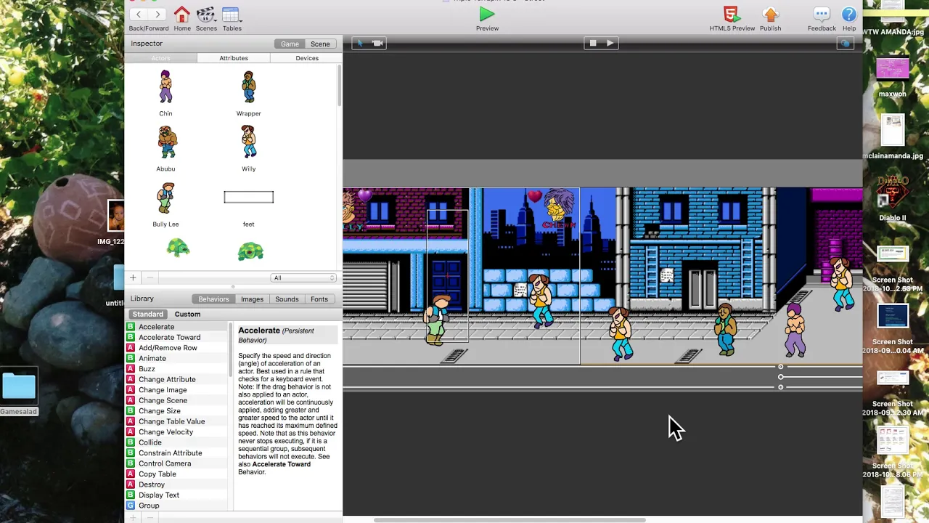Go back with the Back arrow
929x523 pixels.
coord(139,14)
